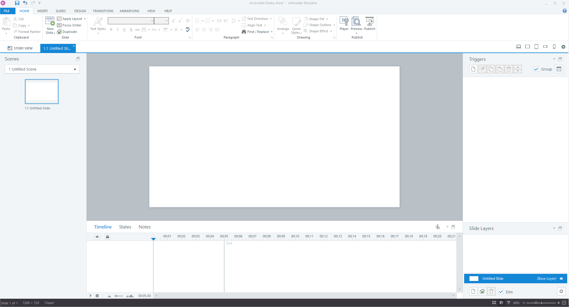
Task: Create a new trigger in Triggers panel
Action: pos(473,69)
